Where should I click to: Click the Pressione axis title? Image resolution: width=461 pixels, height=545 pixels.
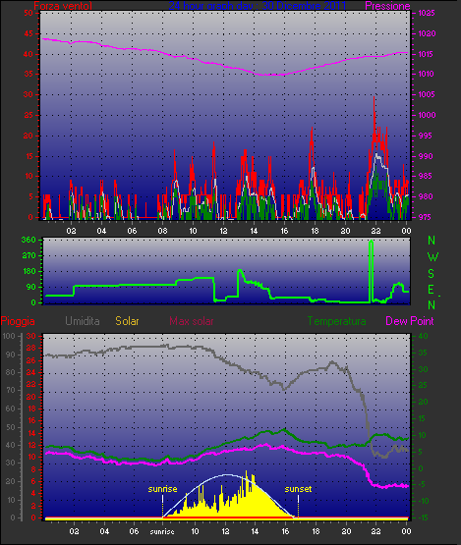[x=387, y=6]
